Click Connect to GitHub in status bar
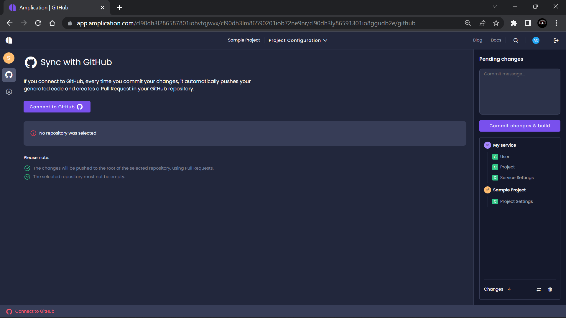 [x=34, y=311]
